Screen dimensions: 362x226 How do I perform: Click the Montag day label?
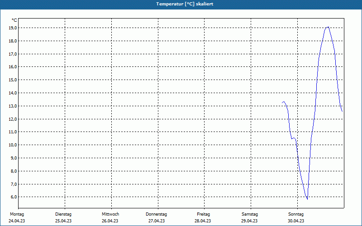point(17,214)
